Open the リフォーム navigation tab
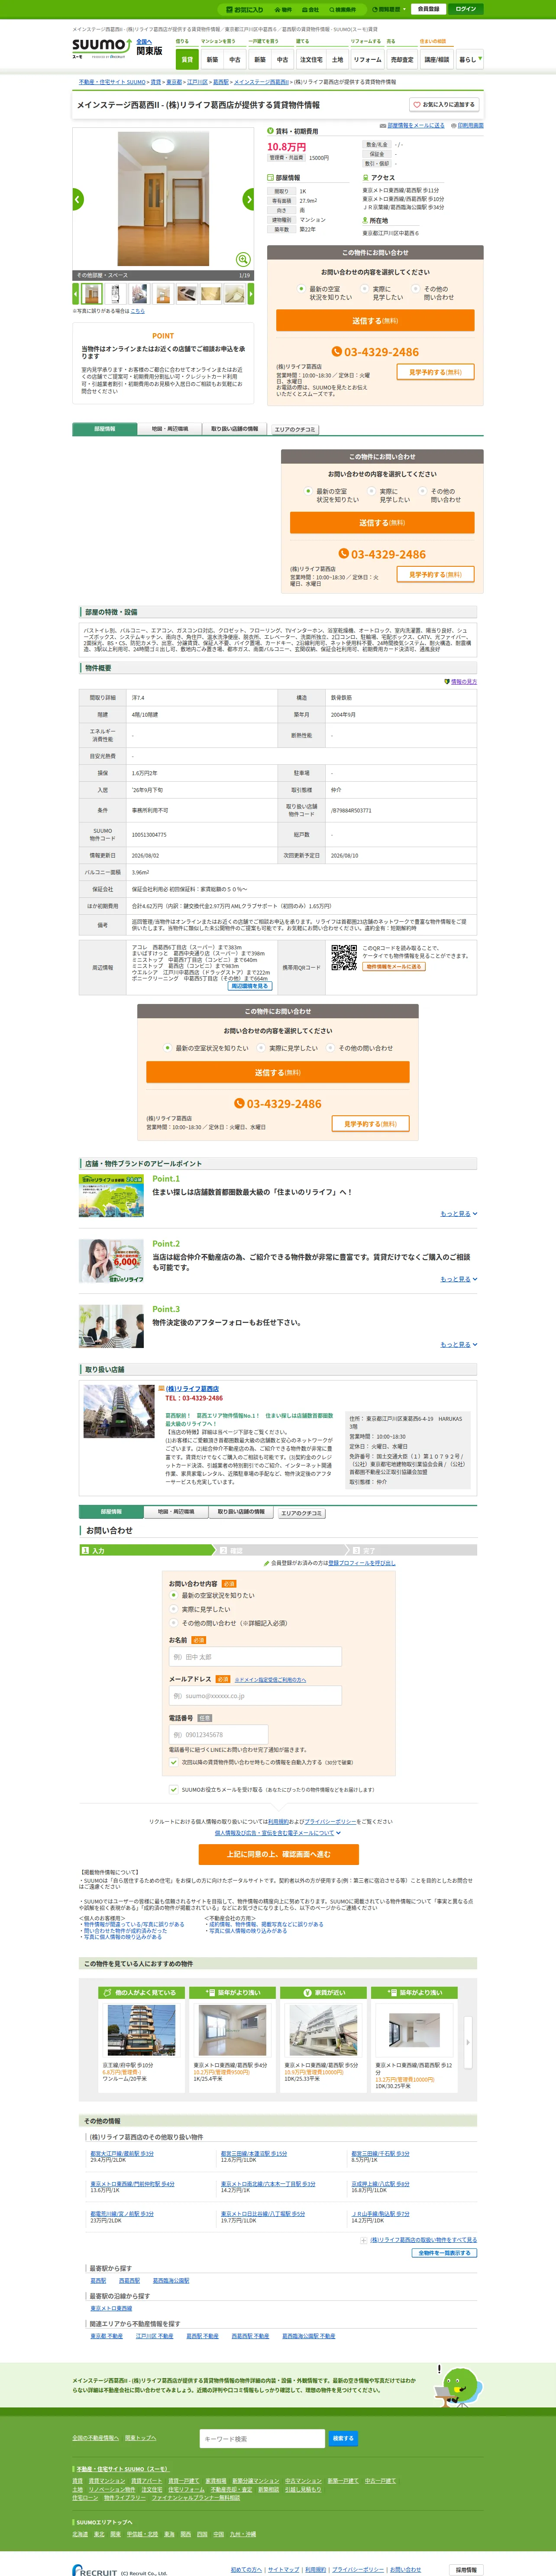Image resolution: width=556 pixels, height=2576 pixels. tap(367, 59)
